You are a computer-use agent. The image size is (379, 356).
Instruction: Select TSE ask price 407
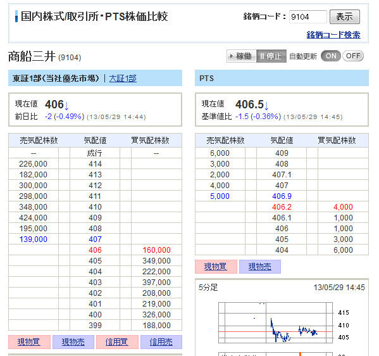point(95,239)
